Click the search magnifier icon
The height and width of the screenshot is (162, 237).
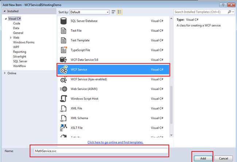pyautogui.click(x=229, y=12)
